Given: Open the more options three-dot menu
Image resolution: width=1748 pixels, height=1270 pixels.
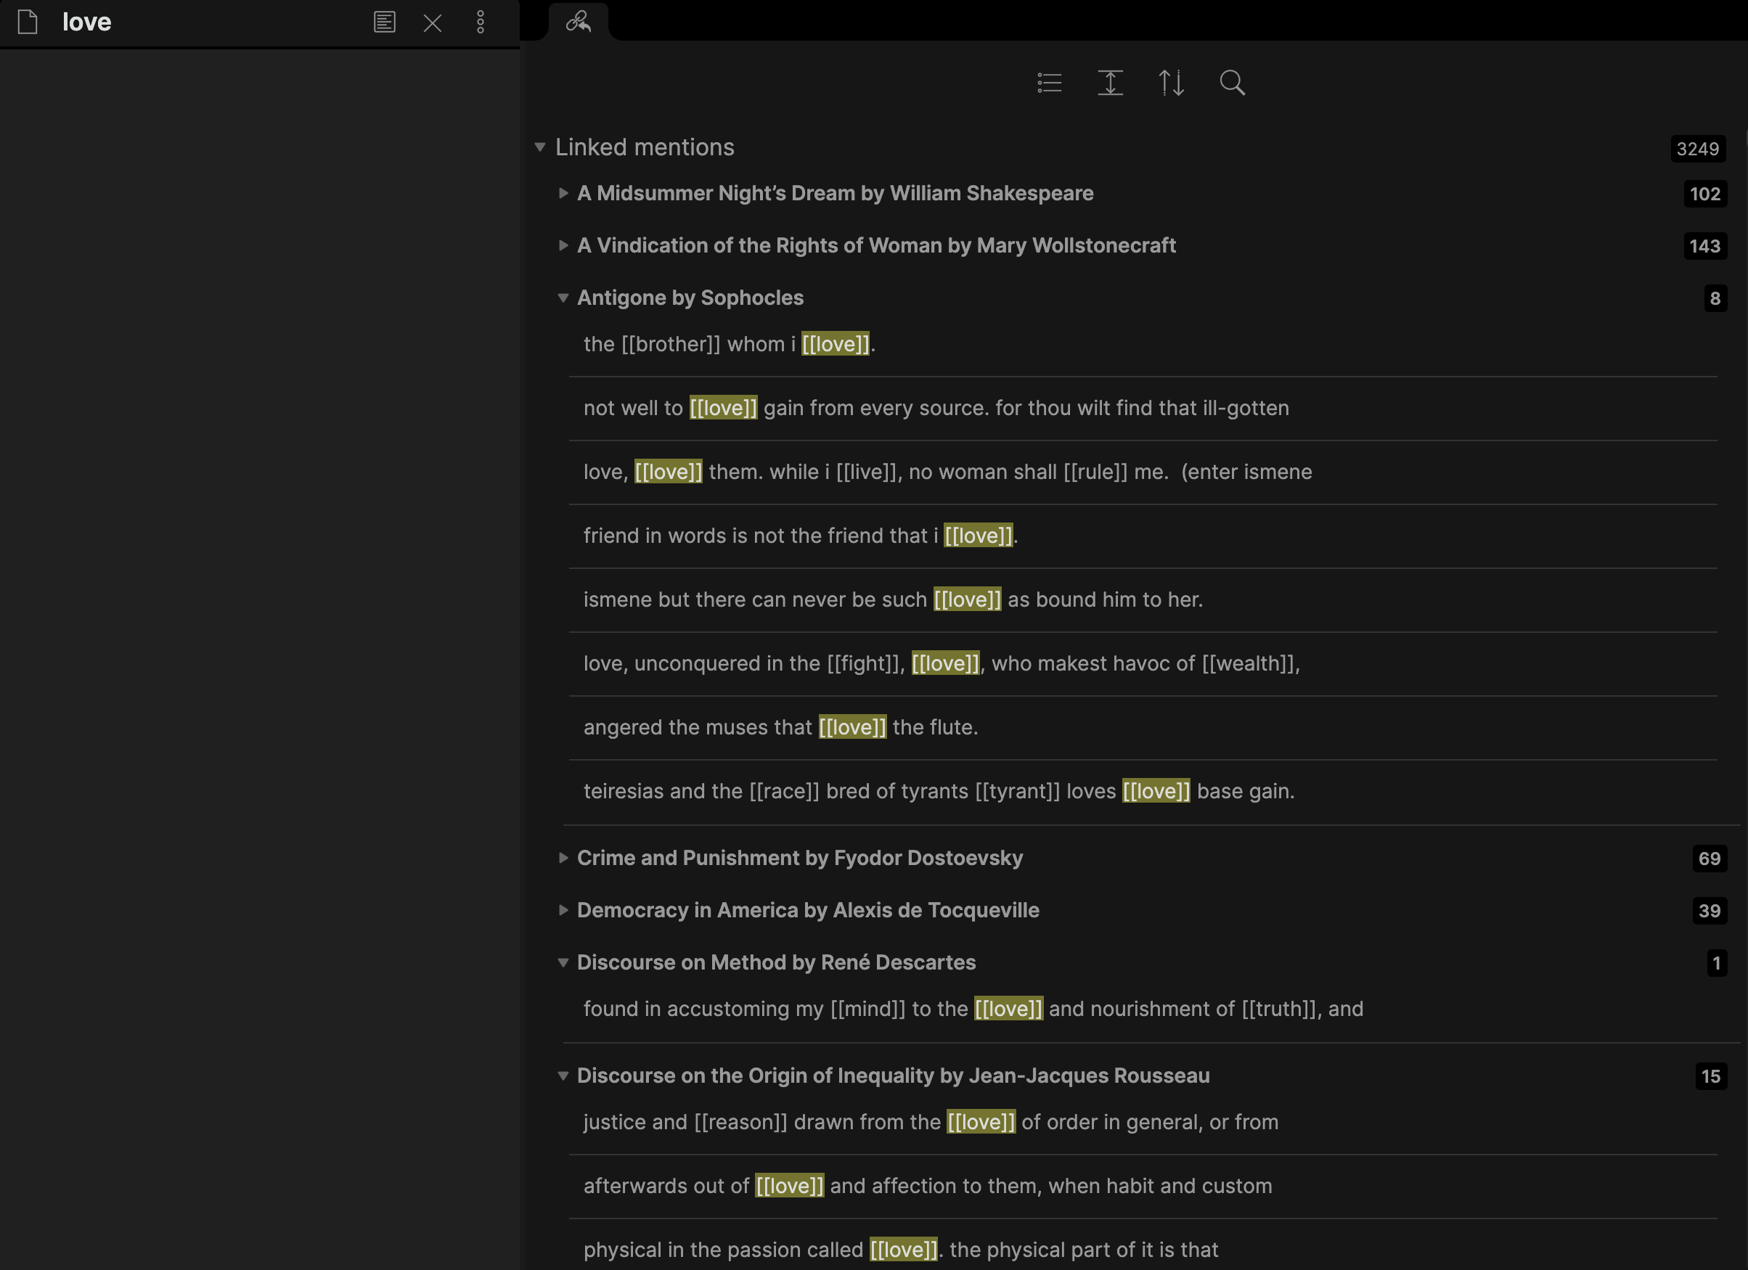Looking at the screenshot, I should pos(480,22).
